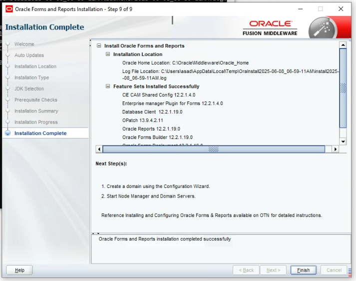Click the Finish button
Image resolution: width=356 pixels, height=281 pixels.
point(303,270)
